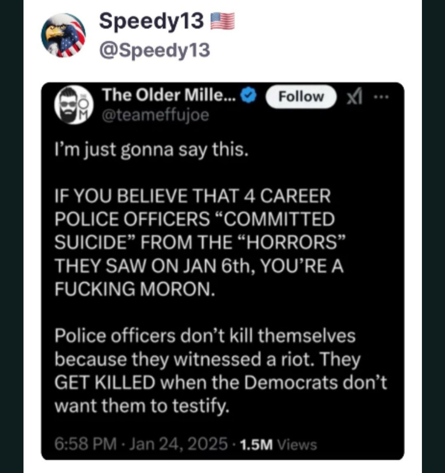Click 'GET KILLED' in the post text
This screenshot has height=473, width=445.
tap(105, 383)
